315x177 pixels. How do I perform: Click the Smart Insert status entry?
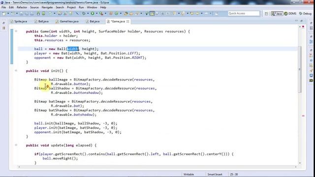pos(215,175)
